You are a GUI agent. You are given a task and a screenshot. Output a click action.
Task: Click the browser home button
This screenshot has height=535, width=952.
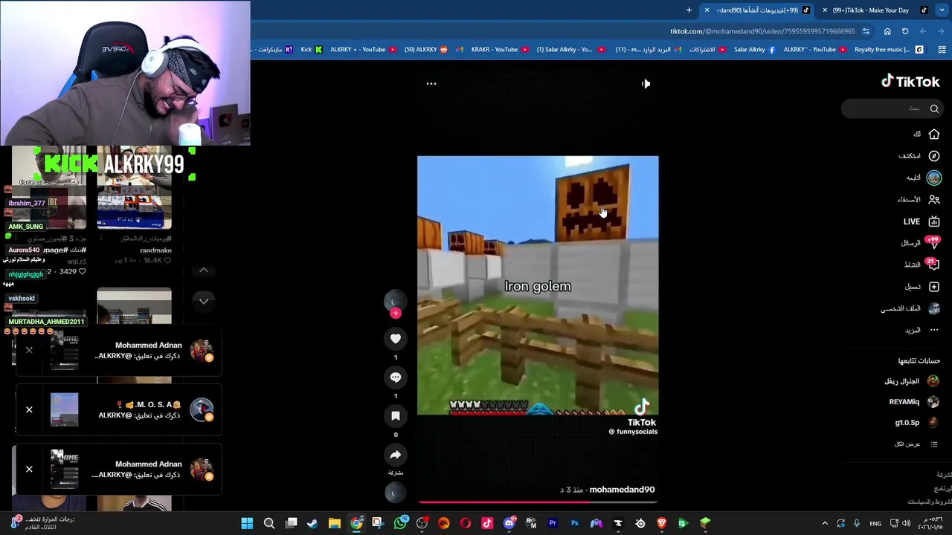click(x=887, y=31)
